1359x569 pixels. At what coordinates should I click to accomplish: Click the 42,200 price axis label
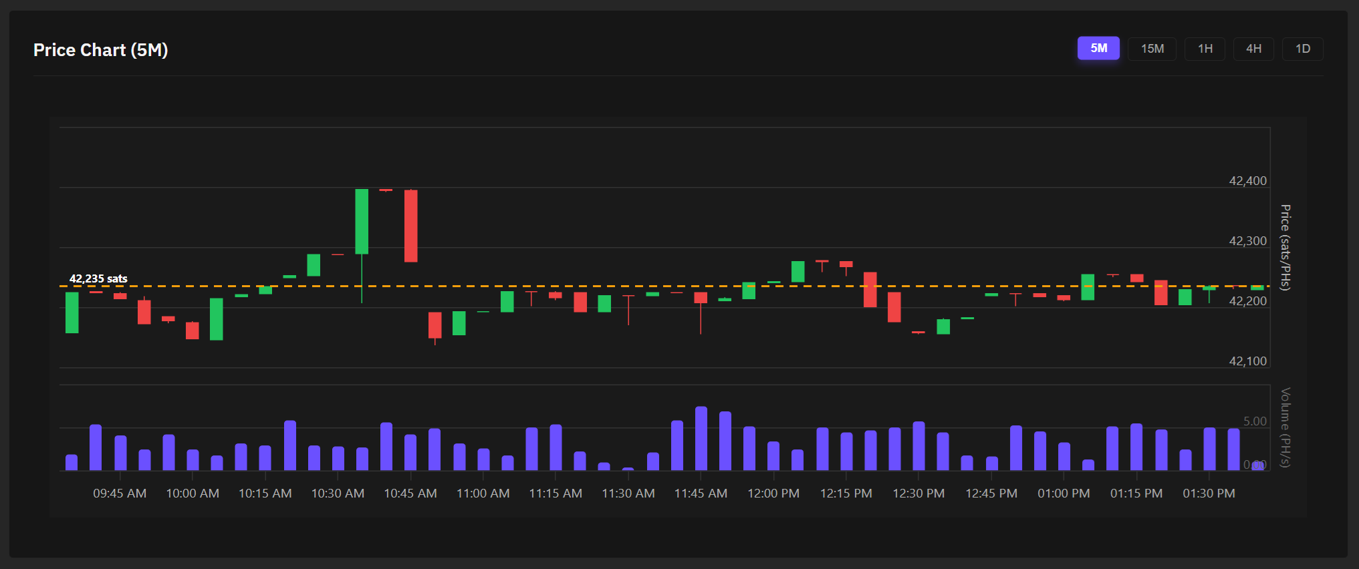pos(1247,301)
